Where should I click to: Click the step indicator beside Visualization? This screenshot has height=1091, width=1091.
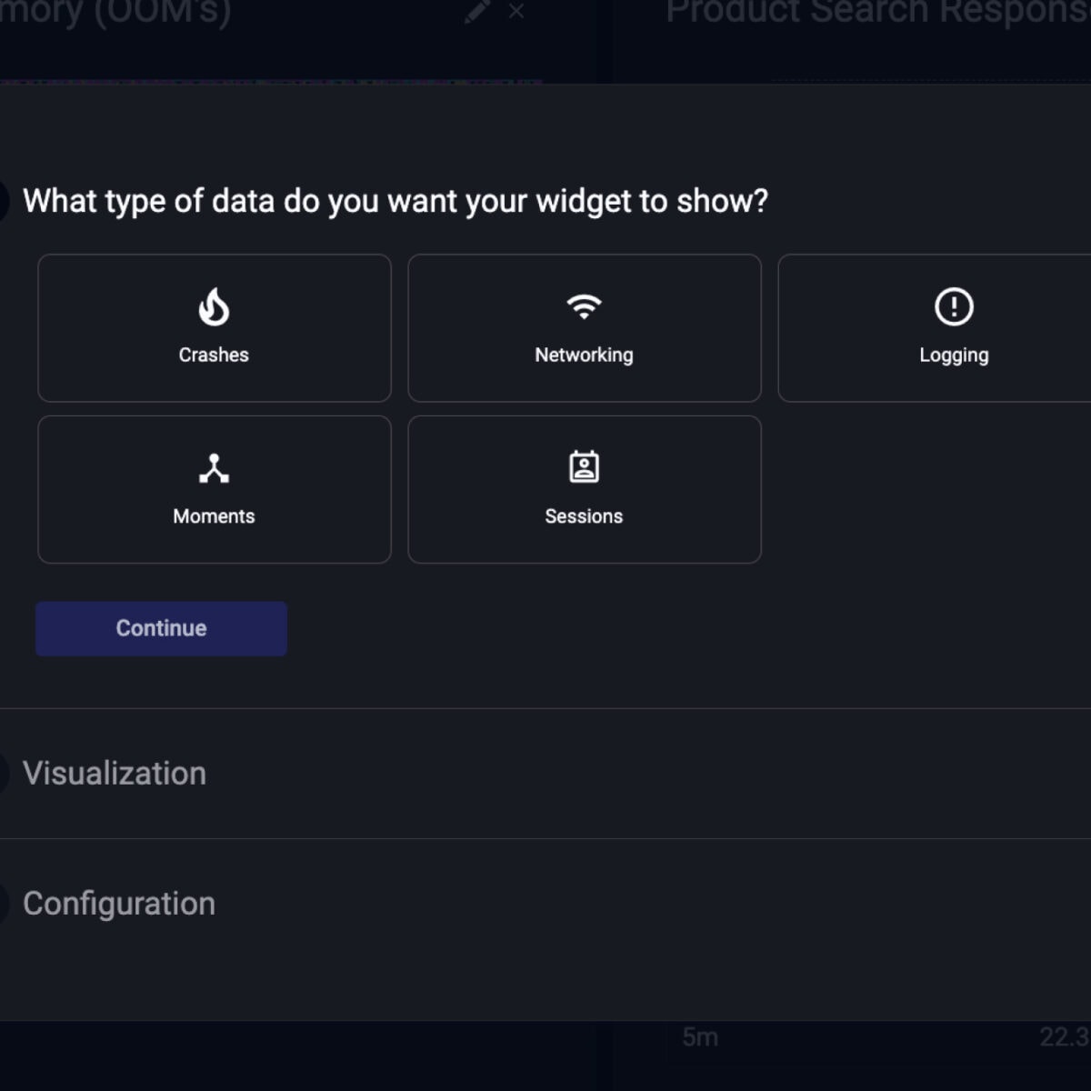tap(4, 774)
